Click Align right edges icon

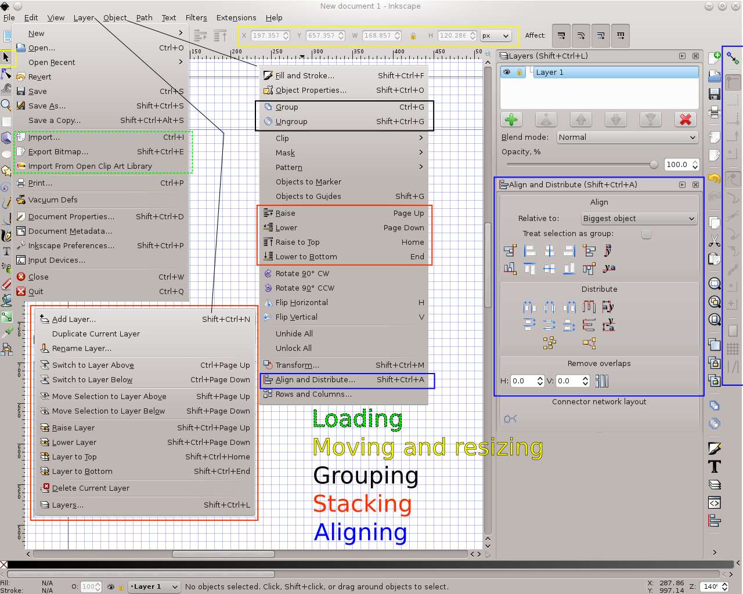[x=569, y=251]
